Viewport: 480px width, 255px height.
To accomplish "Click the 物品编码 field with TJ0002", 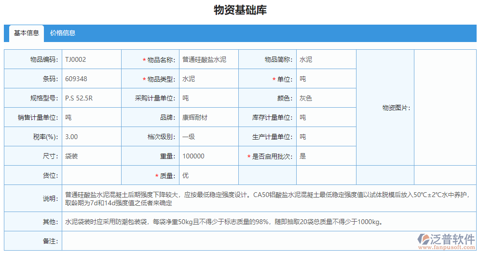I will pyautogui.click(x=91, y=59).
